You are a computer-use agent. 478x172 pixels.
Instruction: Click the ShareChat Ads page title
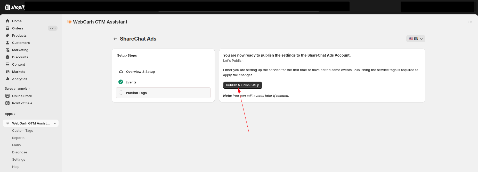click(138, 39)
